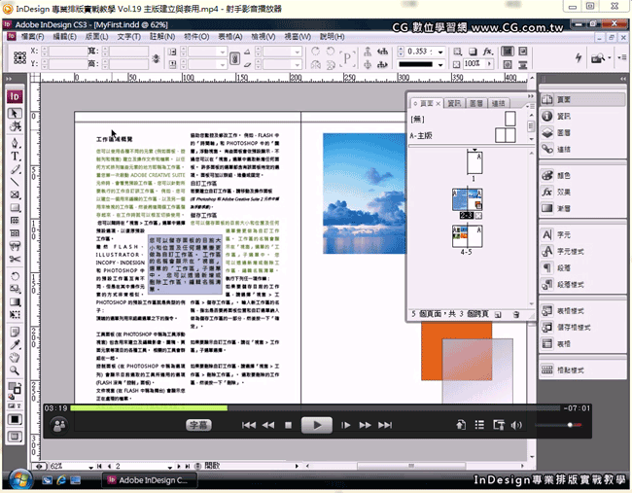Viewport: 632px width, 493px height.
Task: Open the 文字(T) menu
Action: 129,37
